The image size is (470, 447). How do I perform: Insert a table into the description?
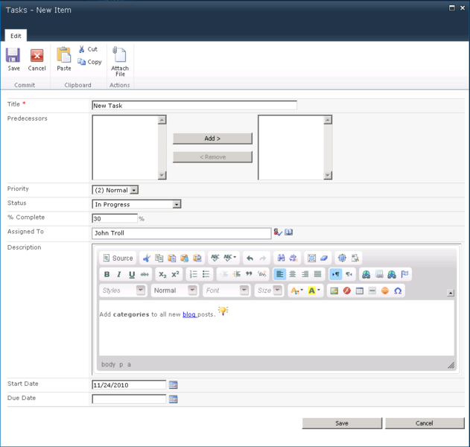coord(360,291)
